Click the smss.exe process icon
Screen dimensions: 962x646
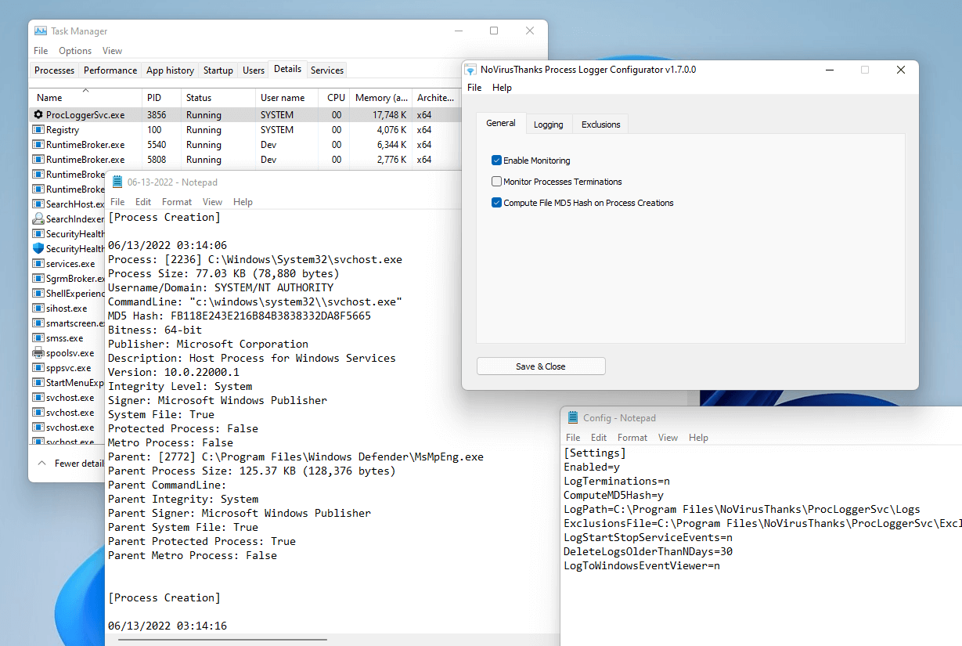38,338
